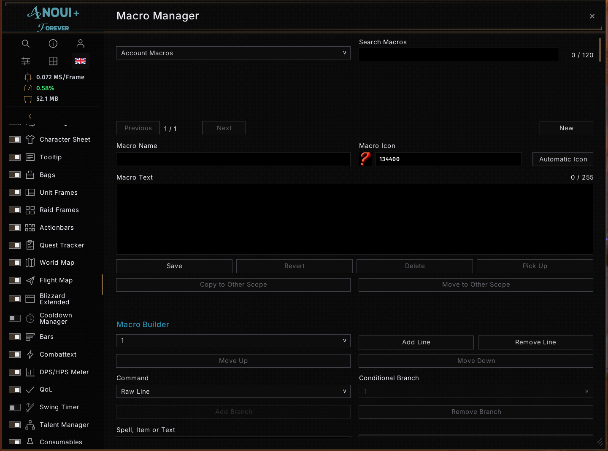This screenshot has height=451, width=608.
Task: Toggle the Swing Timer switch
Action: pyautogui.click(x=15, y=407)
